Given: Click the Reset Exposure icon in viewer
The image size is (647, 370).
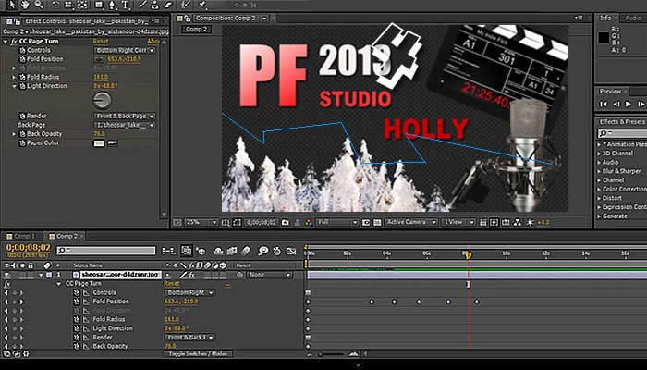Looking at the screenshot, I should click(x=530, y=223).
